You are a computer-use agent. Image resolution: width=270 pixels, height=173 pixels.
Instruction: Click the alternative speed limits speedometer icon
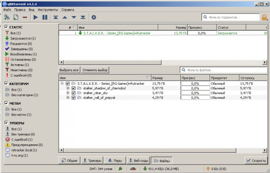133,169
